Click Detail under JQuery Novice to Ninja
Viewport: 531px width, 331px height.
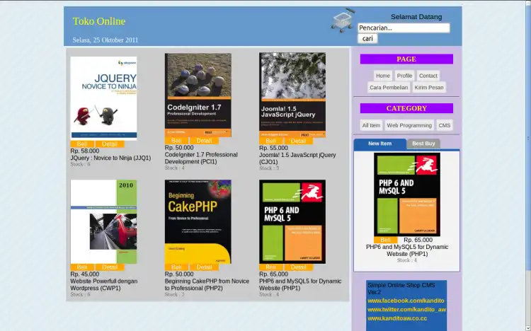pyautogui.click(x=110, y=144)
